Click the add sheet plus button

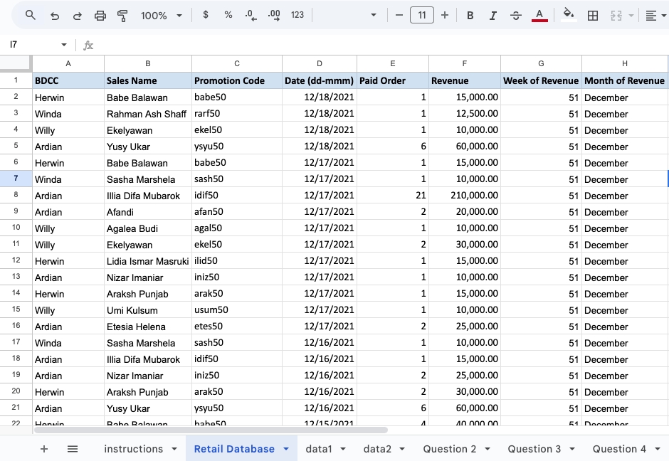tap(44, 449)
